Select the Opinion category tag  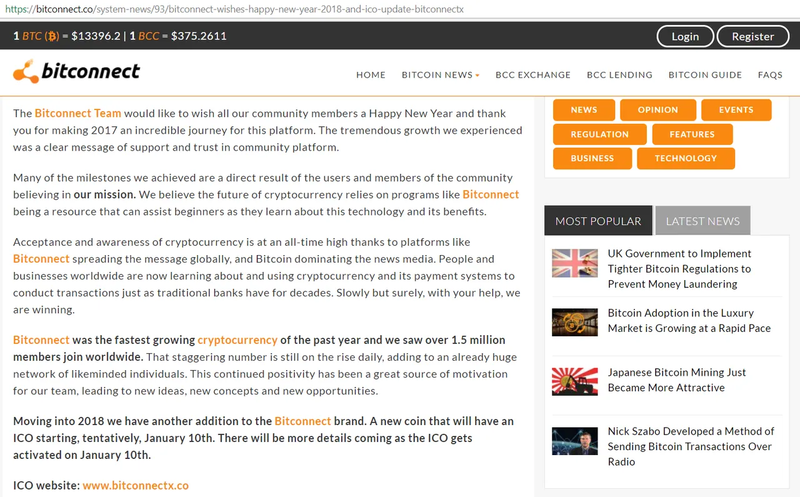pyautogui.click(x=657, y=110)
